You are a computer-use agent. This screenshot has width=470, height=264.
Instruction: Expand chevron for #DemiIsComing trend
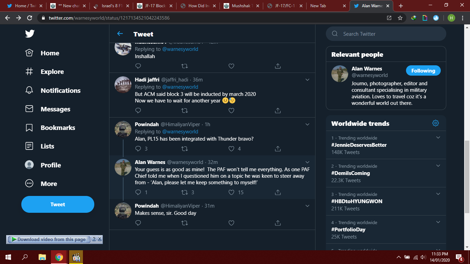click(438, 166)
